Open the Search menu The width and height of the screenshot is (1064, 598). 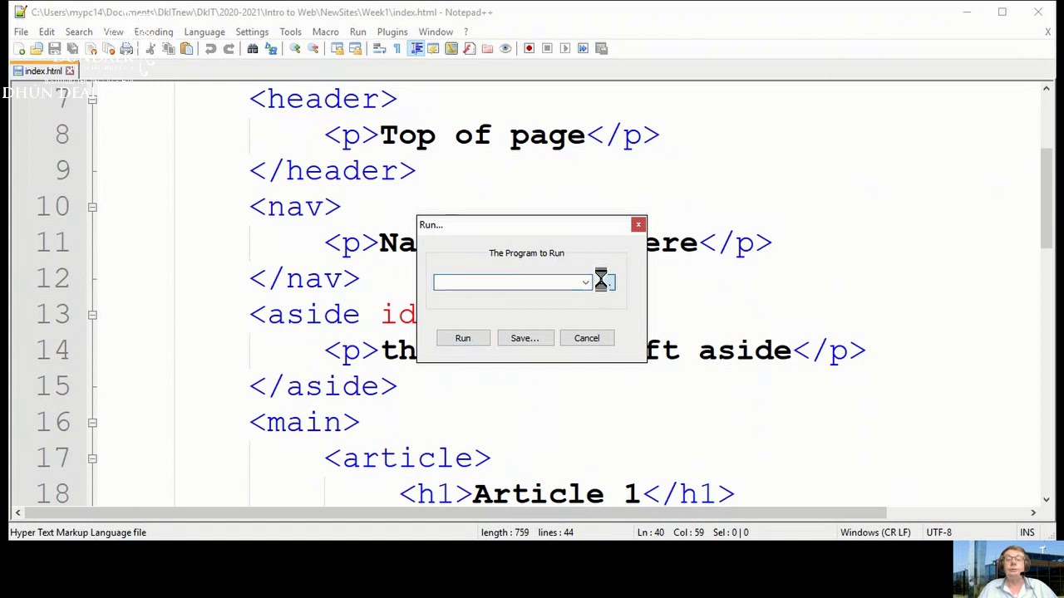[x=79, y=32]
